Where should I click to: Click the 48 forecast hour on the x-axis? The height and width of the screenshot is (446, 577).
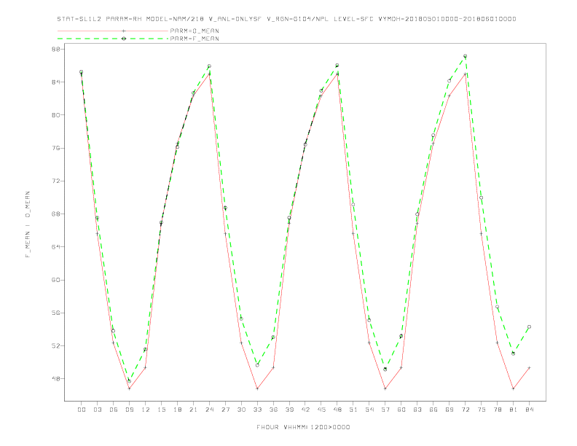pos(337,410)
